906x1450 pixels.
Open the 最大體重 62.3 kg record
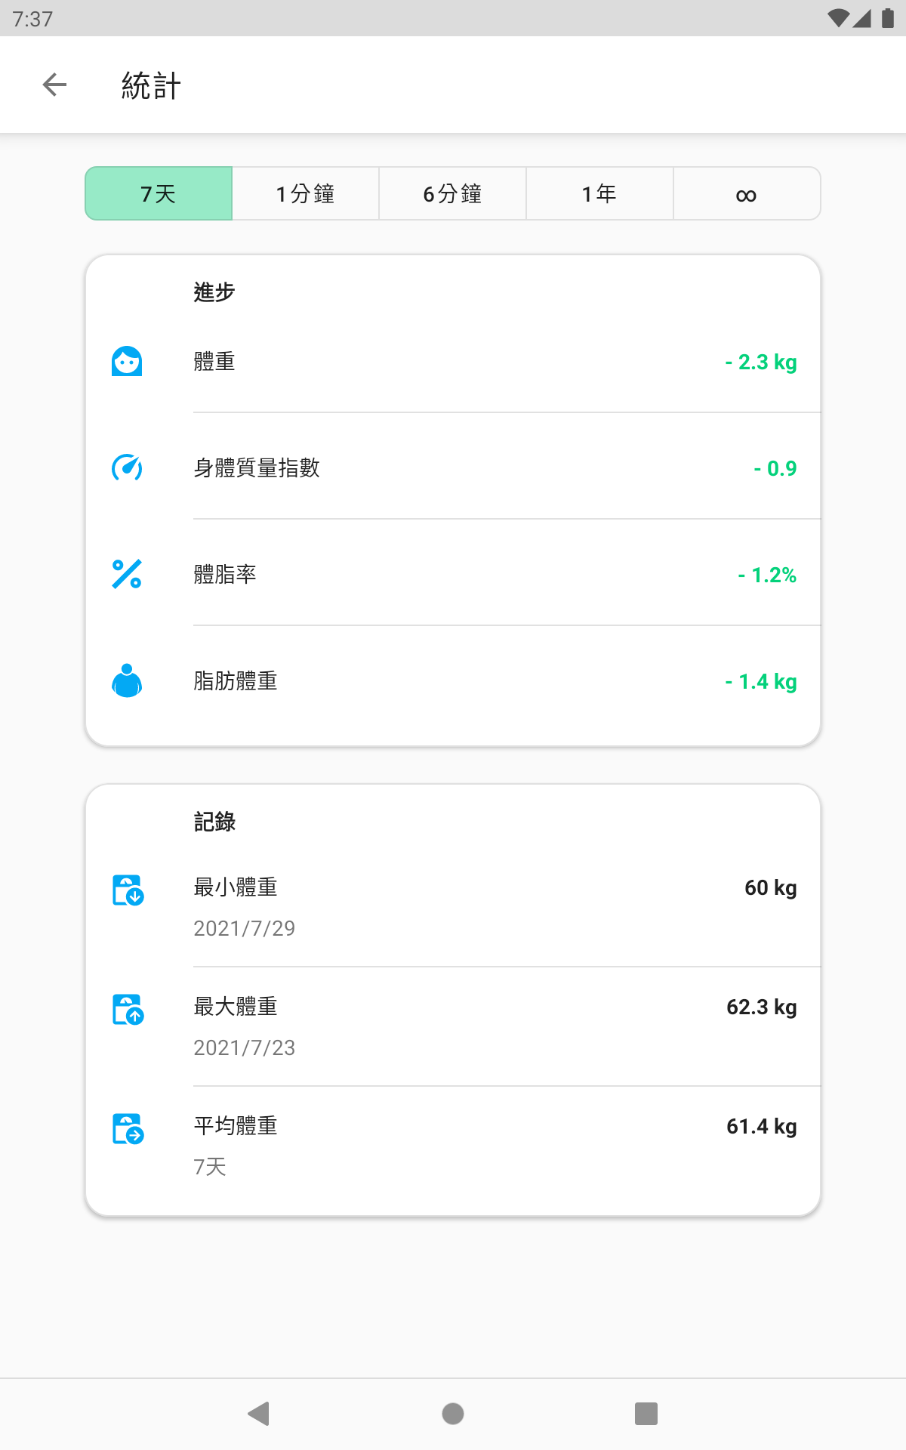pos(453,1026)
